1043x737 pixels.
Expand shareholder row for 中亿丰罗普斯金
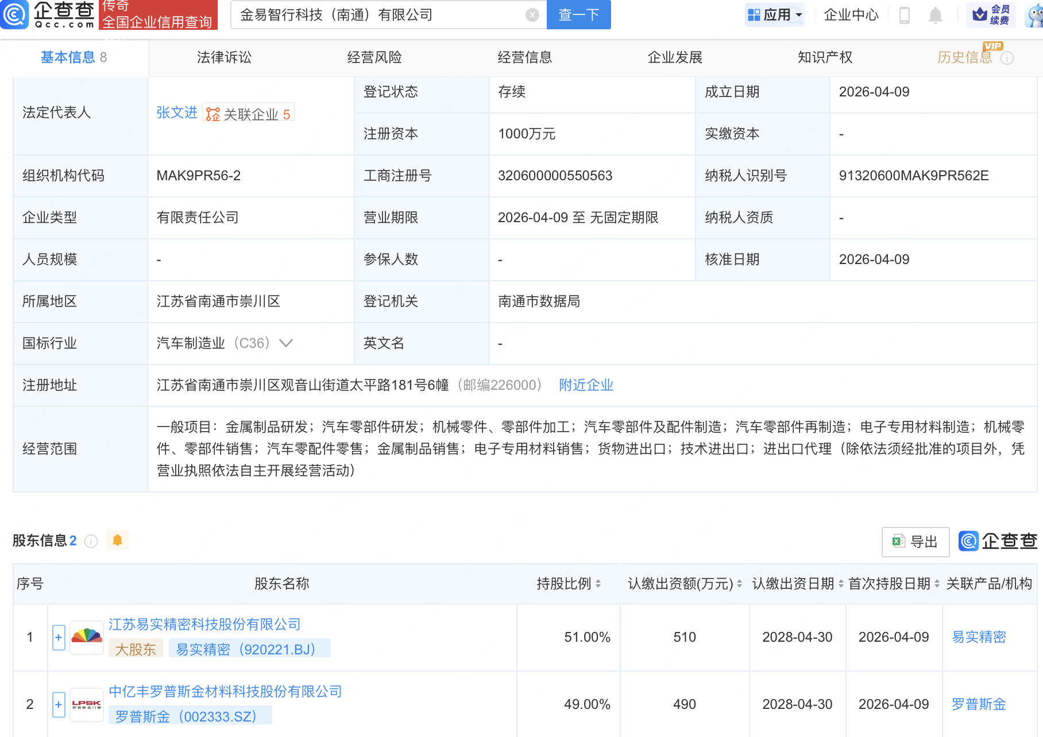pos(59,704)
